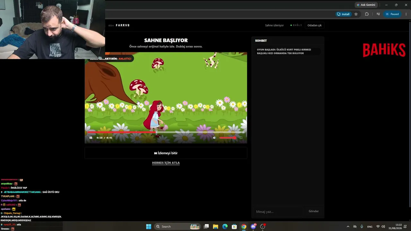Open the Paused profile button
This screenshot has width=411, height=231.
point(392,14)
